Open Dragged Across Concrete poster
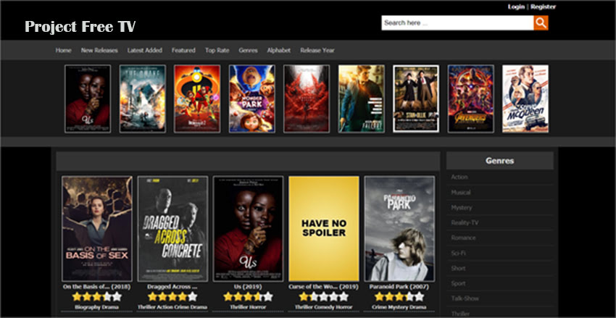 tap(173, 228)
